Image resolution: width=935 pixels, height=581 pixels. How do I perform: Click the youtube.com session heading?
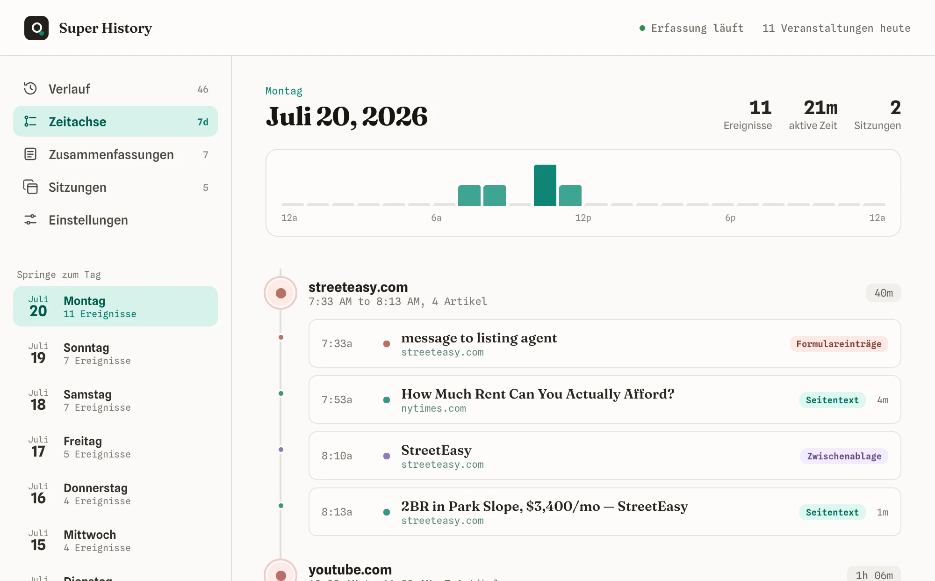click(350, 569)
